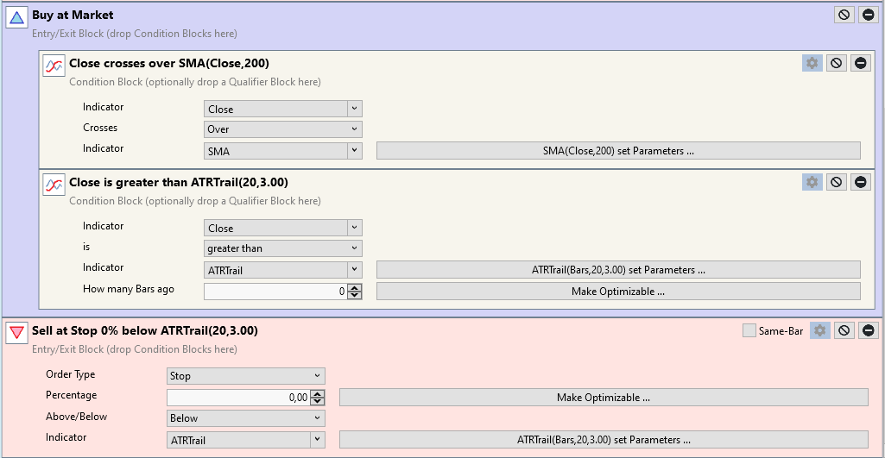The image size is (885, 458).
Task: Click Make Optimizable for How many Bars ago
Action: pos(618,291)
